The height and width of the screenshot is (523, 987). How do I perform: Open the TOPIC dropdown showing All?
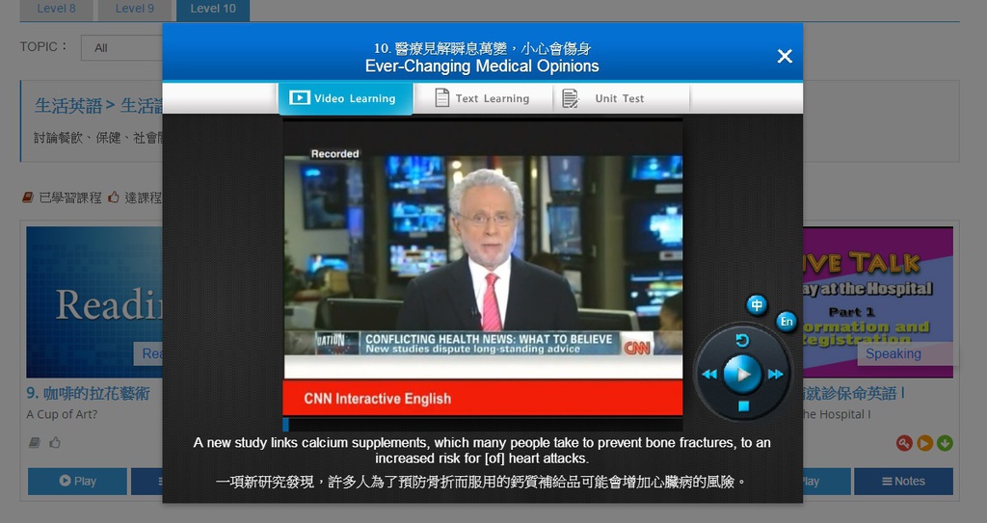point(121,48)
